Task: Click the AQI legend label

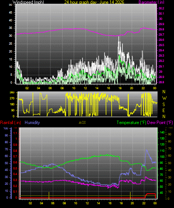Action: [x=82, y=123]
